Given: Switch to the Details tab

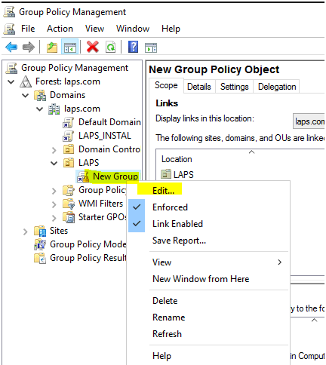Looking at the screenshot, I should coord(199,87).
